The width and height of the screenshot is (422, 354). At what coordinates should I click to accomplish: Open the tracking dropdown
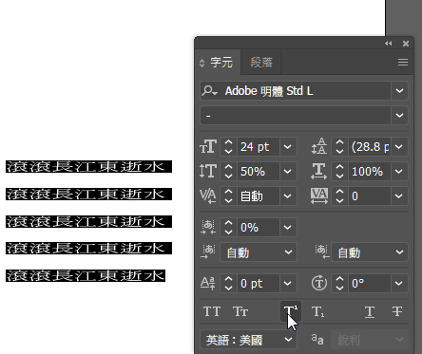click(x=399, y=196)
